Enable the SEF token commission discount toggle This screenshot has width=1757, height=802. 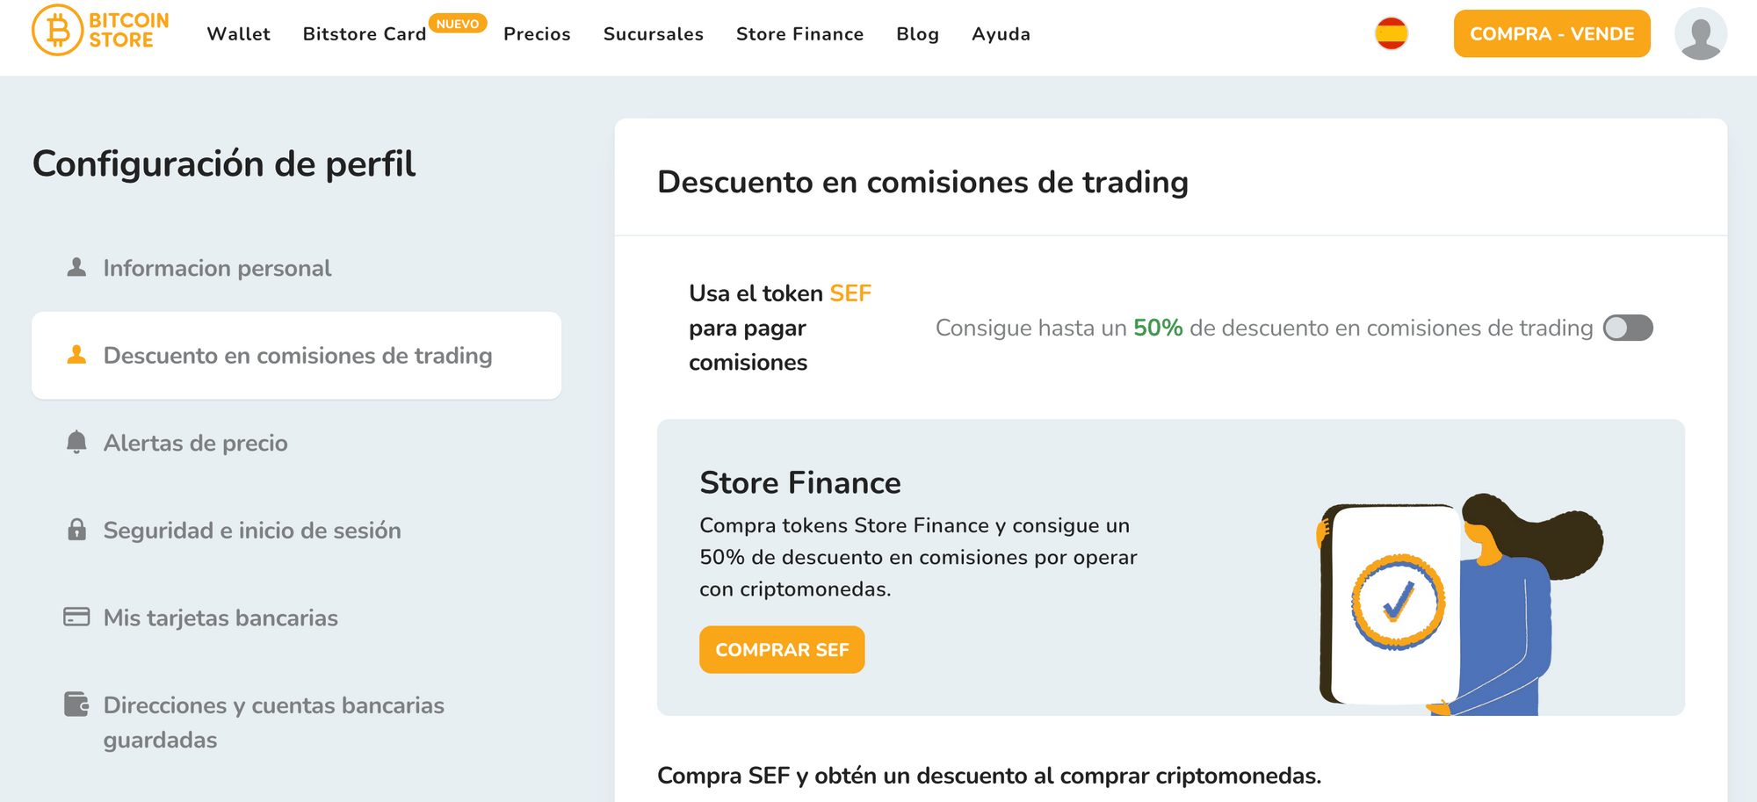(1627, 328)
